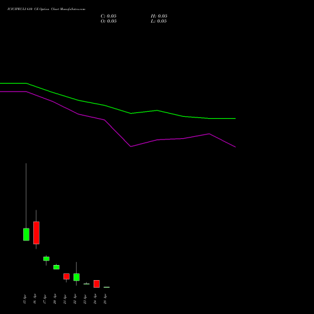This screenshot has width=314, height=314.
Task: Click the red candle for 21 Apr
Action: click(67, 276)
